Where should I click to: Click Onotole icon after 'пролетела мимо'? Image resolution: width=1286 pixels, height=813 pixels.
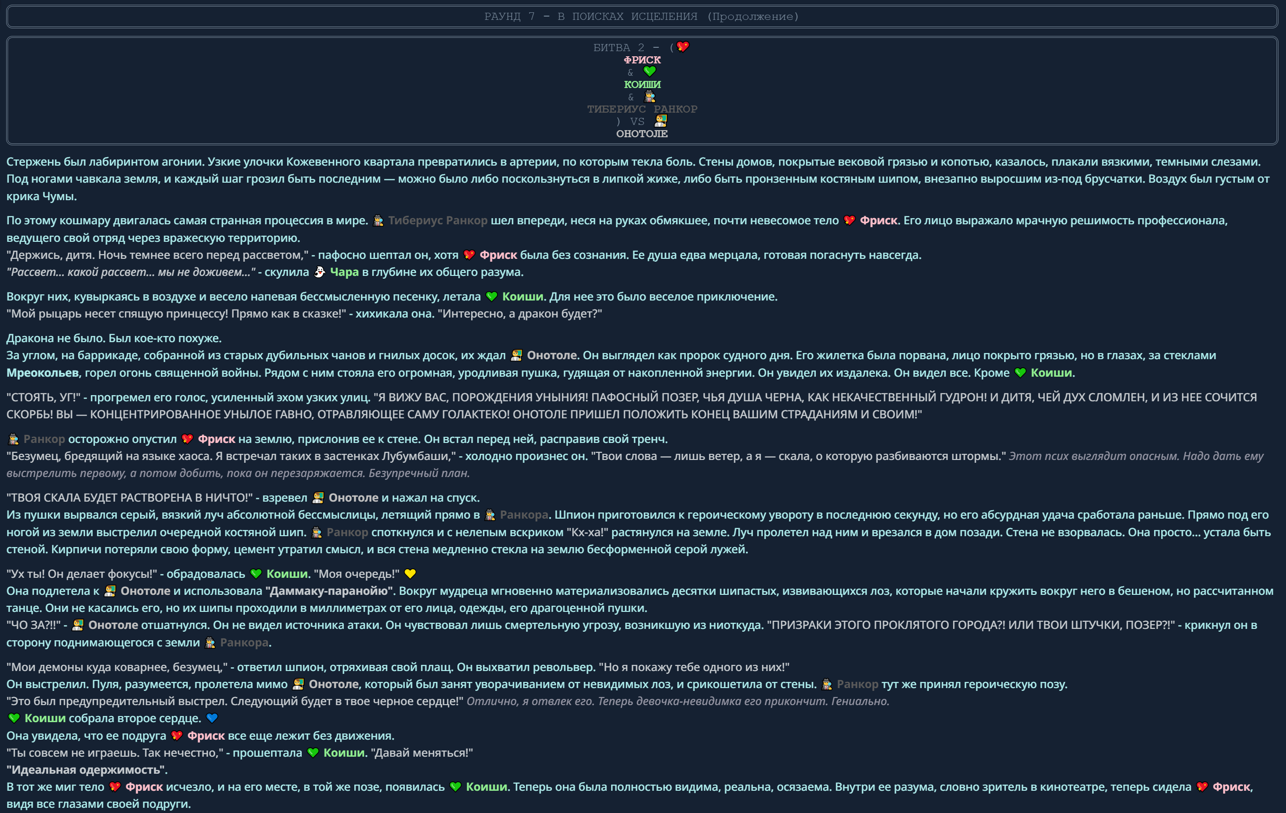pyautogui.click(x=298, y=684)
